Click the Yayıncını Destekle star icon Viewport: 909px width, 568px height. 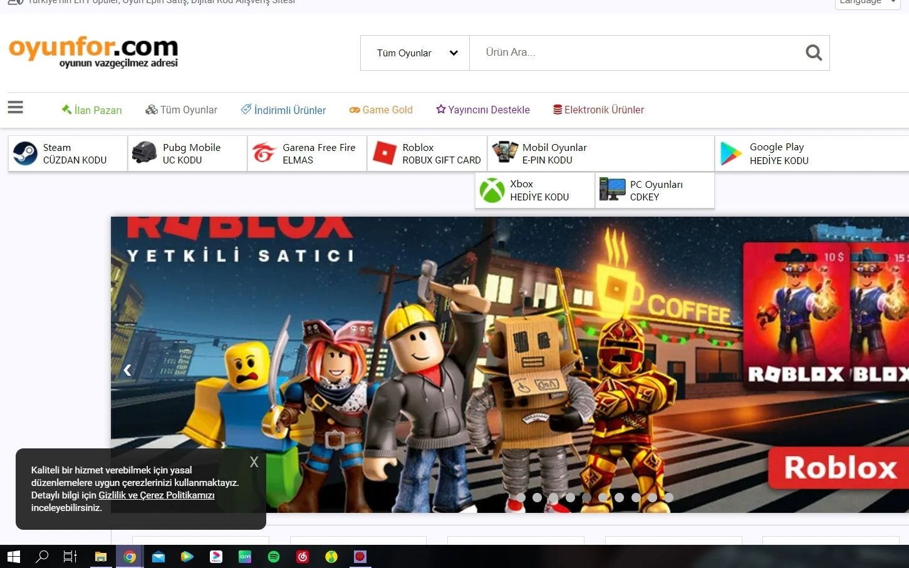point(441,109)
